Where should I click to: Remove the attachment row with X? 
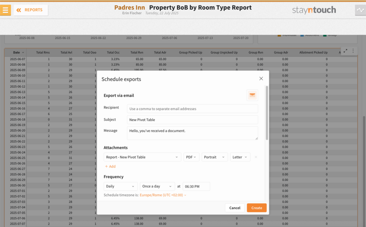256,157
